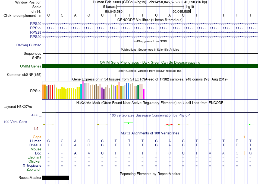Open the GTEx Gene Expression track title
258x184 pixels.
coord(150,79)
